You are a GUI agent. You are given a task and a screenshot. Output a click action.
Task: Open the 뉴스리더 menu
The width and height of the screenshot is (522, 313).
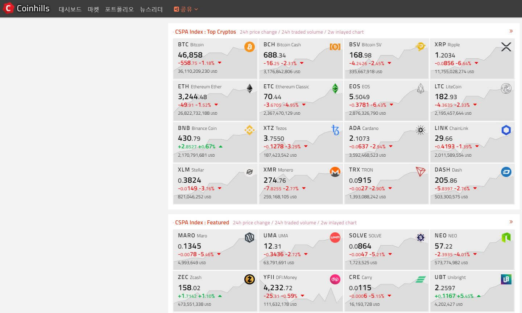[x=151, y=9]
